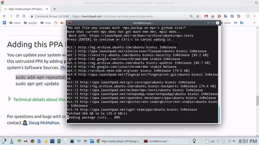Click the terminal window's menu icon
The width and height of the screenshot is (259, 145).
[x=69, y=23]
